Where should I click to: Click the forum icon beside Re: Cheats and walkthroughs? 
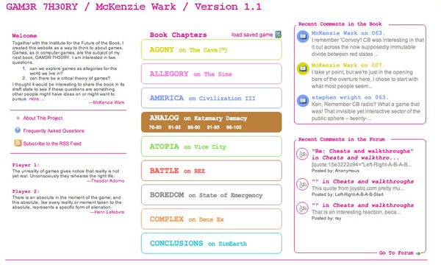pyautogui.click(x=302, y=154)
